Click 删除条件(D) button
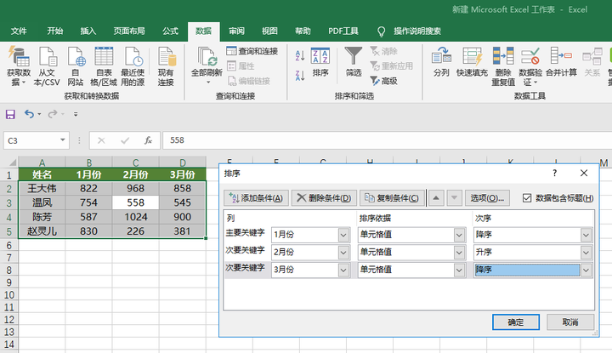Viewport: 612px width, 353px height. tap(324, 198)
